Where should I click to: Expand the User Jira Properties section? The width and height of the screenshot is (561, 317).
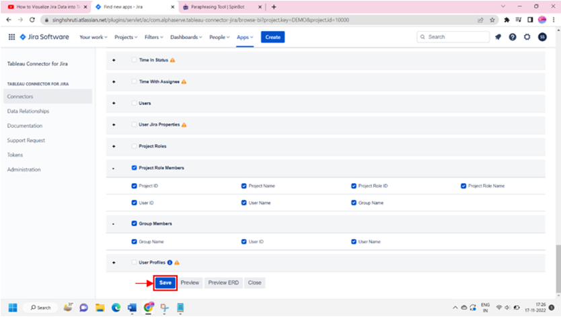click(x=114, y=125)
